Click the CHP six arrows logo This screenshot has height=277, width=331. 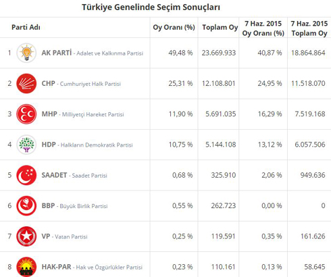pos(26,84)
